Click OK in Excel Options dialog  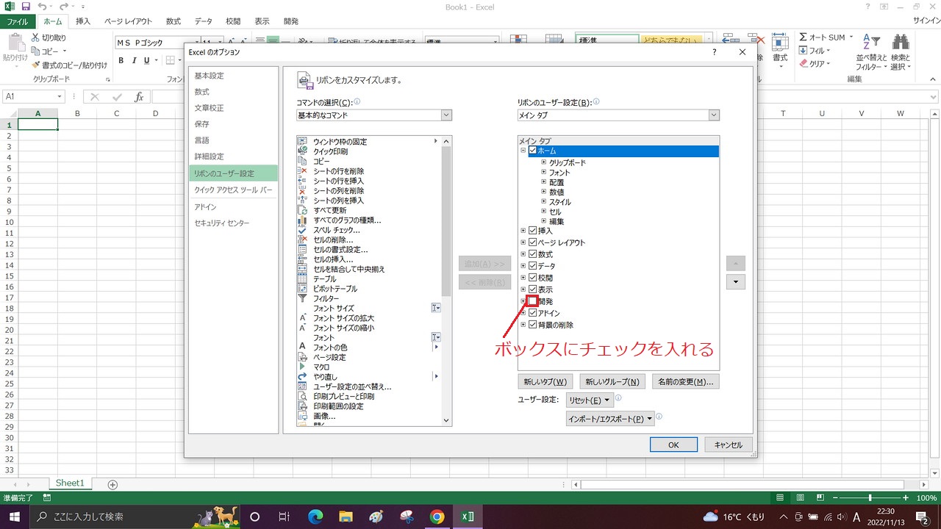(673, 445)
